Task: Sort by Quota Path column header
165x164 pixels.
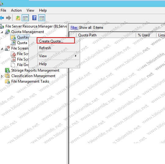Action: (x=106, y=35)
